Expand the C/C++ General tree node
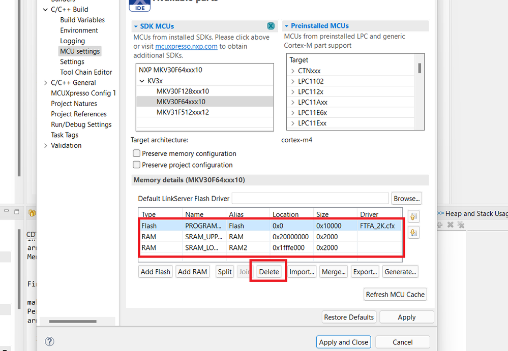This screenshot has height=351, width=508. pyautogui.click(x=45, y=82)
